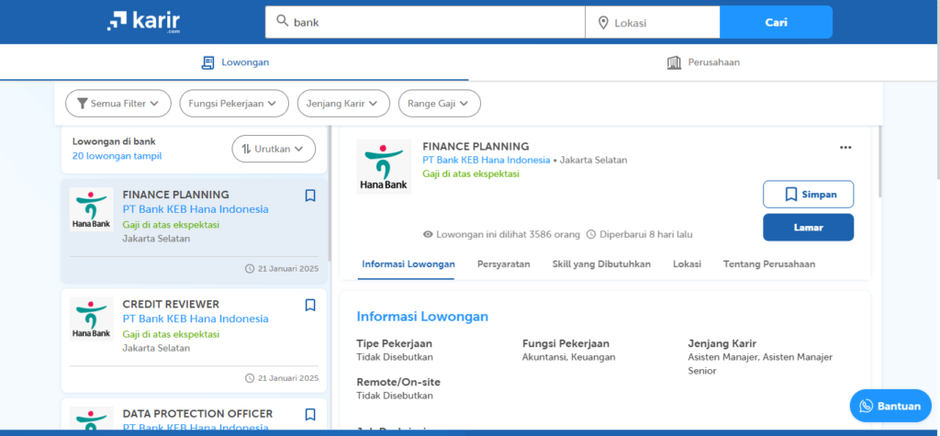Click Diperbarui 8 hari lalu text
Screen dimensions: 940x436
pos(646,234)
